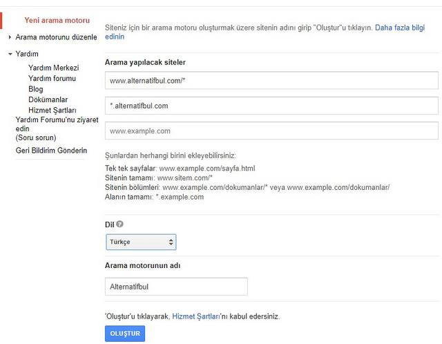Click the Arama yapılacak siteler heading
The height and width of the screenshot is (344, 442).
145,62
